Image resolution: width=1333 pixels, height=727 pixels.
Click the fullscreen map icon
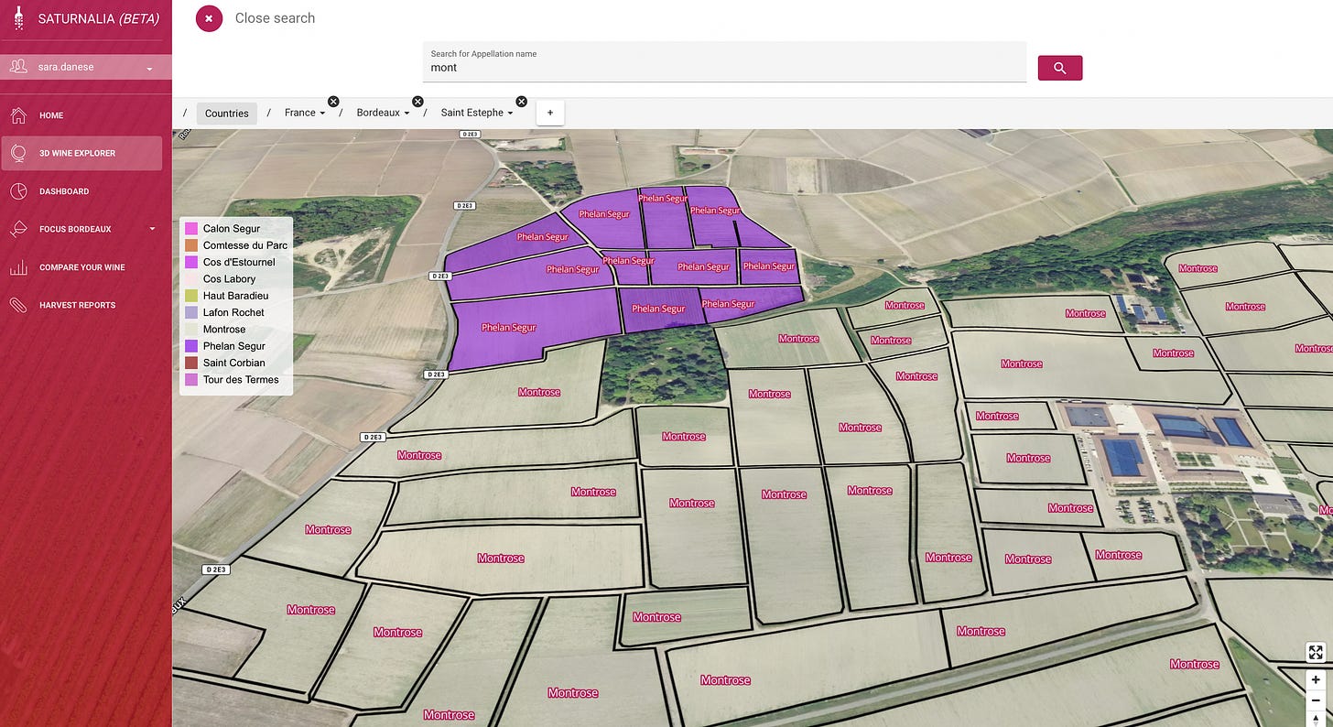point(1316,652)
